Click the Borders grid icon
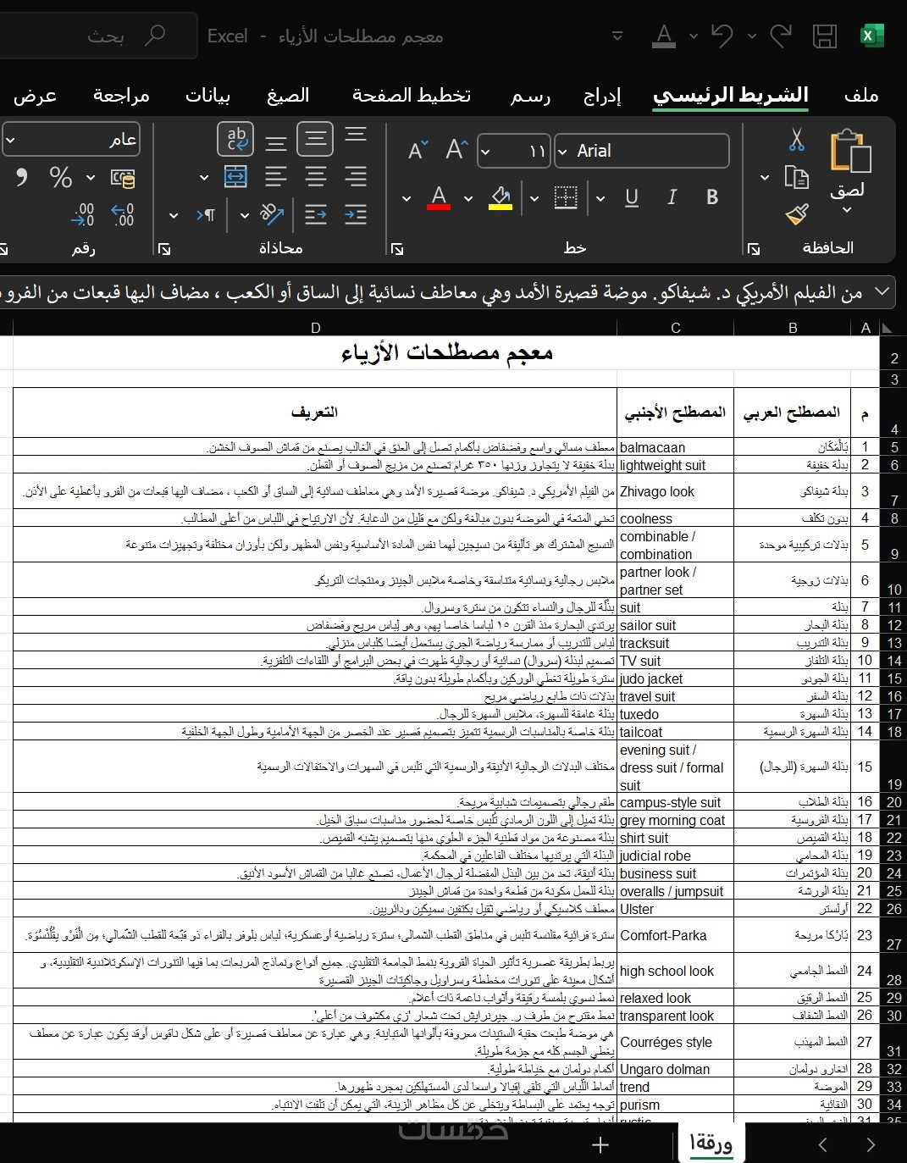The image size is (907, 1163). pos(566,197)
